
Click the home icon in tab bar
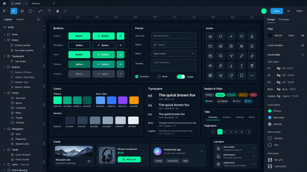point(4,4)
